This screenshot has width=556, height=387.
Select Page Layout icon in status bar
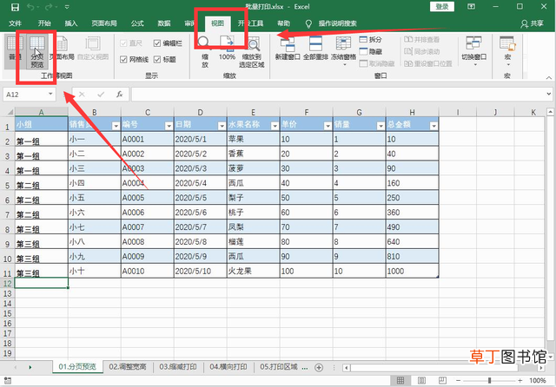tap(421, 380)
